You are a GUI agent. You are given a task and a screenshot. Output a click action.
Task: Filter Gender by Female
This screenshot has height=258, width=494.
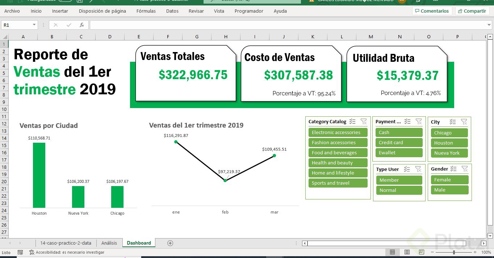click(449, 180)
